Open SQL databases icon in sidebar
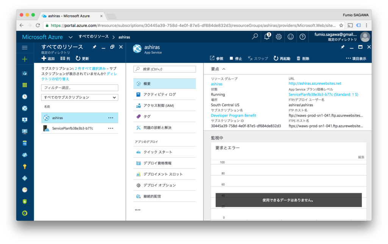 (x=25, y=143)
